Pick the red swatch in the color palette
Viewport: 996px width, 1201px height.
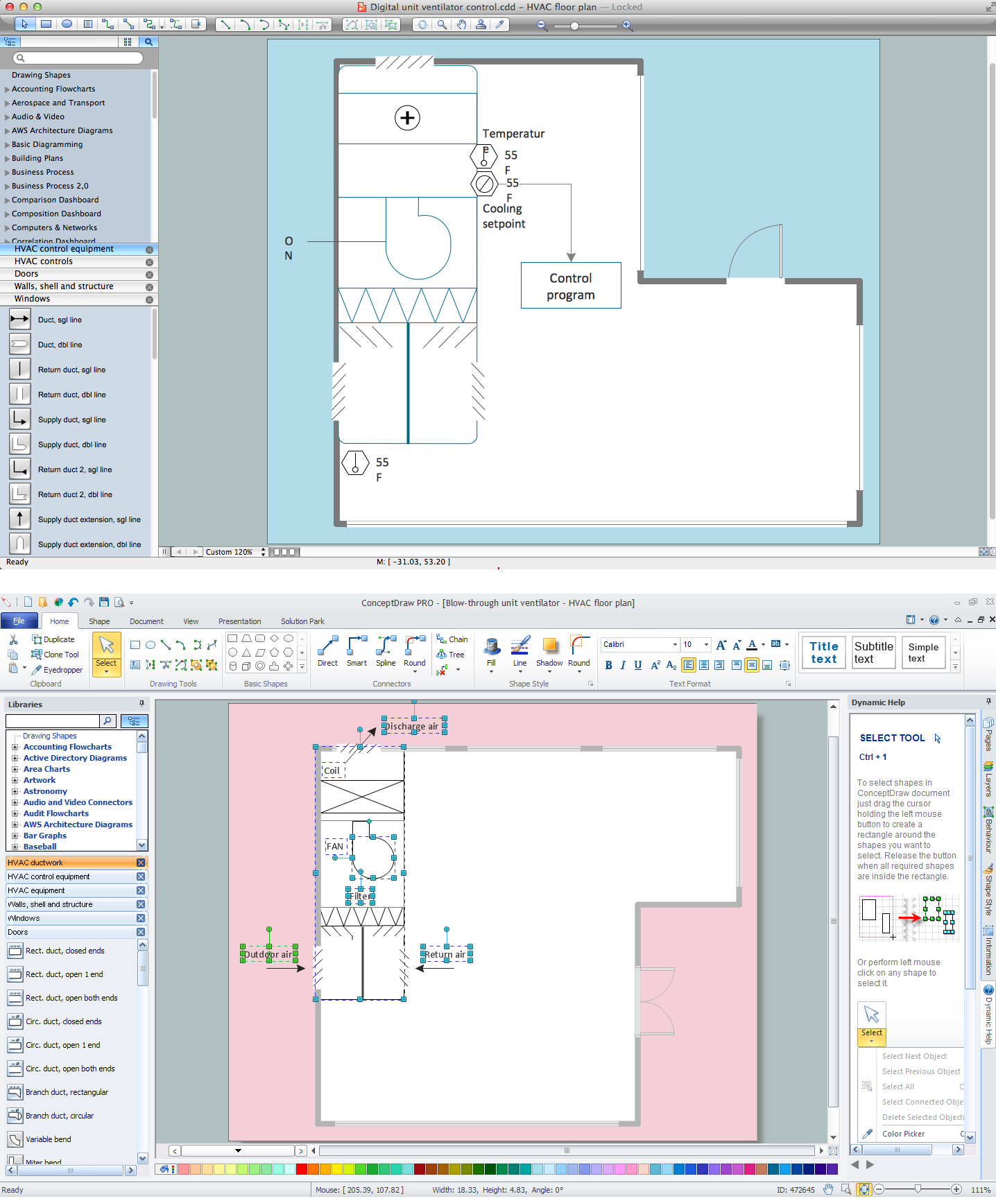301,1170
